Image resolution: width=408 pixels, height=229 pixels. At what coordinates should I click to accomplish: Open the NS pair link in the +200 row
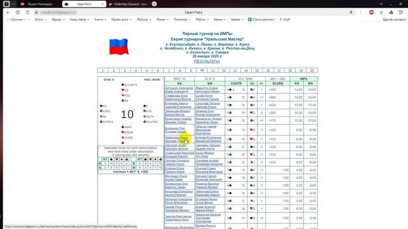[177, 113]
